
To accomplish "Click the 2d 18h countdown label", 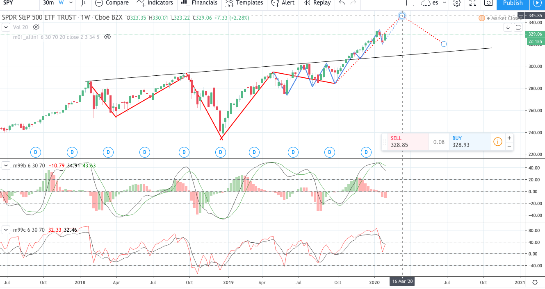I will click(535, 41).
